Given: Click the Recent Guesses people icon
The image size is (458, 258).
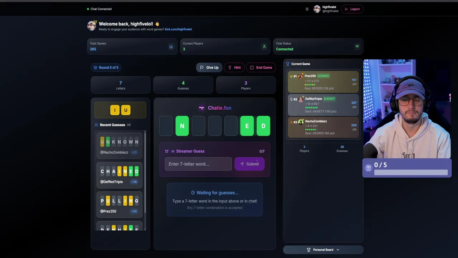Looking at the screenshot, I should click(x=96, y=125).
